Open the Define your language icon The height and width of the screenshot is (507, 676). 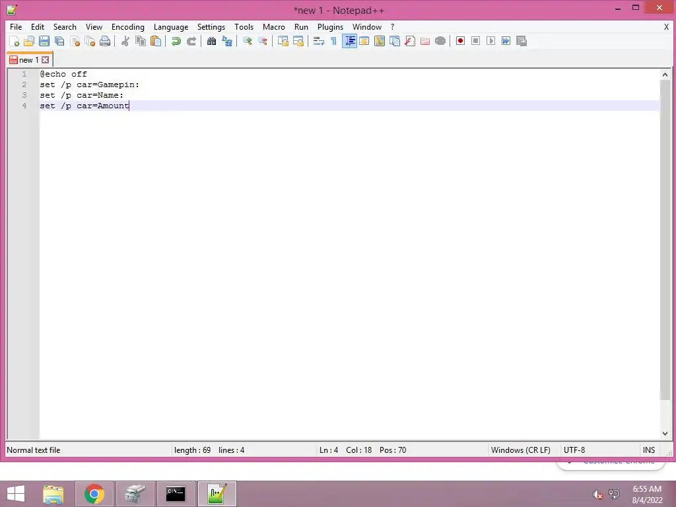coord(364,41)
